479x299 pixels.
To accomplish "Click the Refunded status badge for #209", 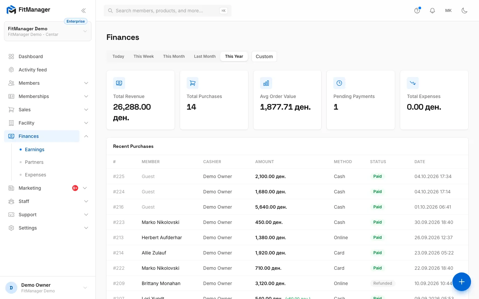I will (383, 283).
